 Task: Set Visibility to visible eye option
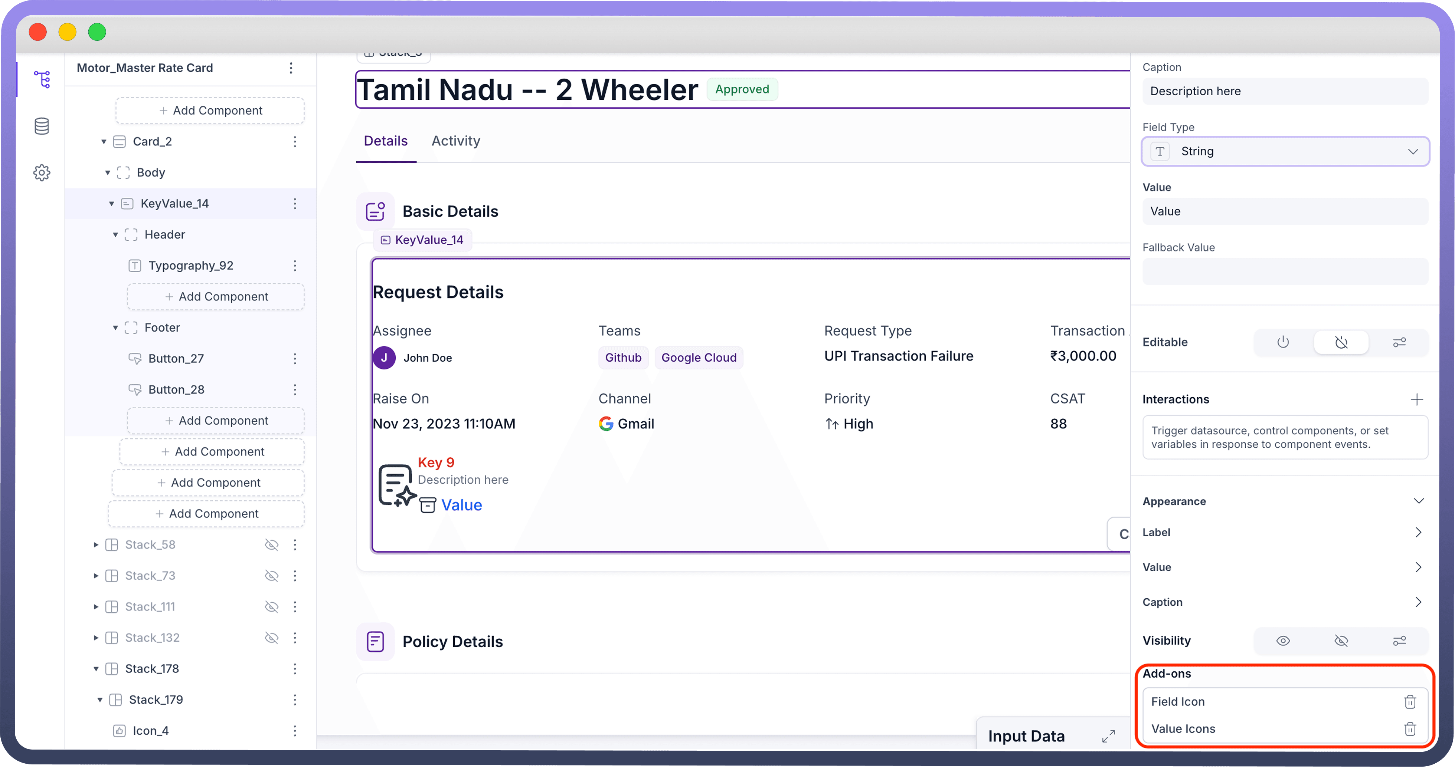[x=1283, y=641]
